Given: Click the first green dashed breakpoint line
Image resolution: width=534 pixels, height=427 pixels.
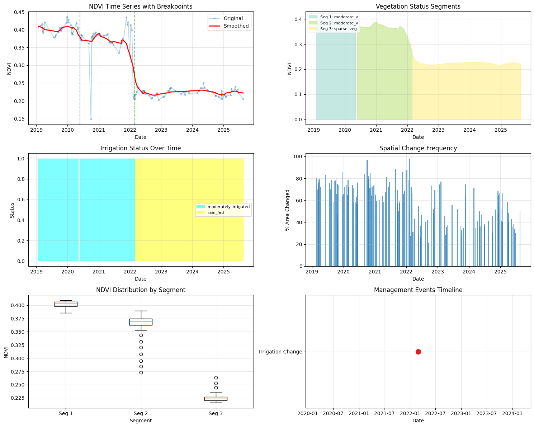Looking at the screenshot, I should [80, 68].
